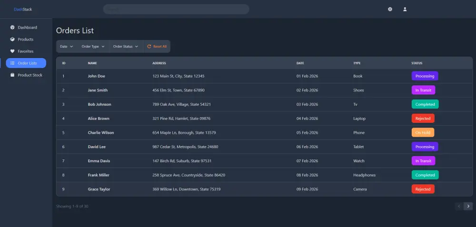Select the name Bob Johnson
Screen dimensions: 476x227
tap(99, 104)
